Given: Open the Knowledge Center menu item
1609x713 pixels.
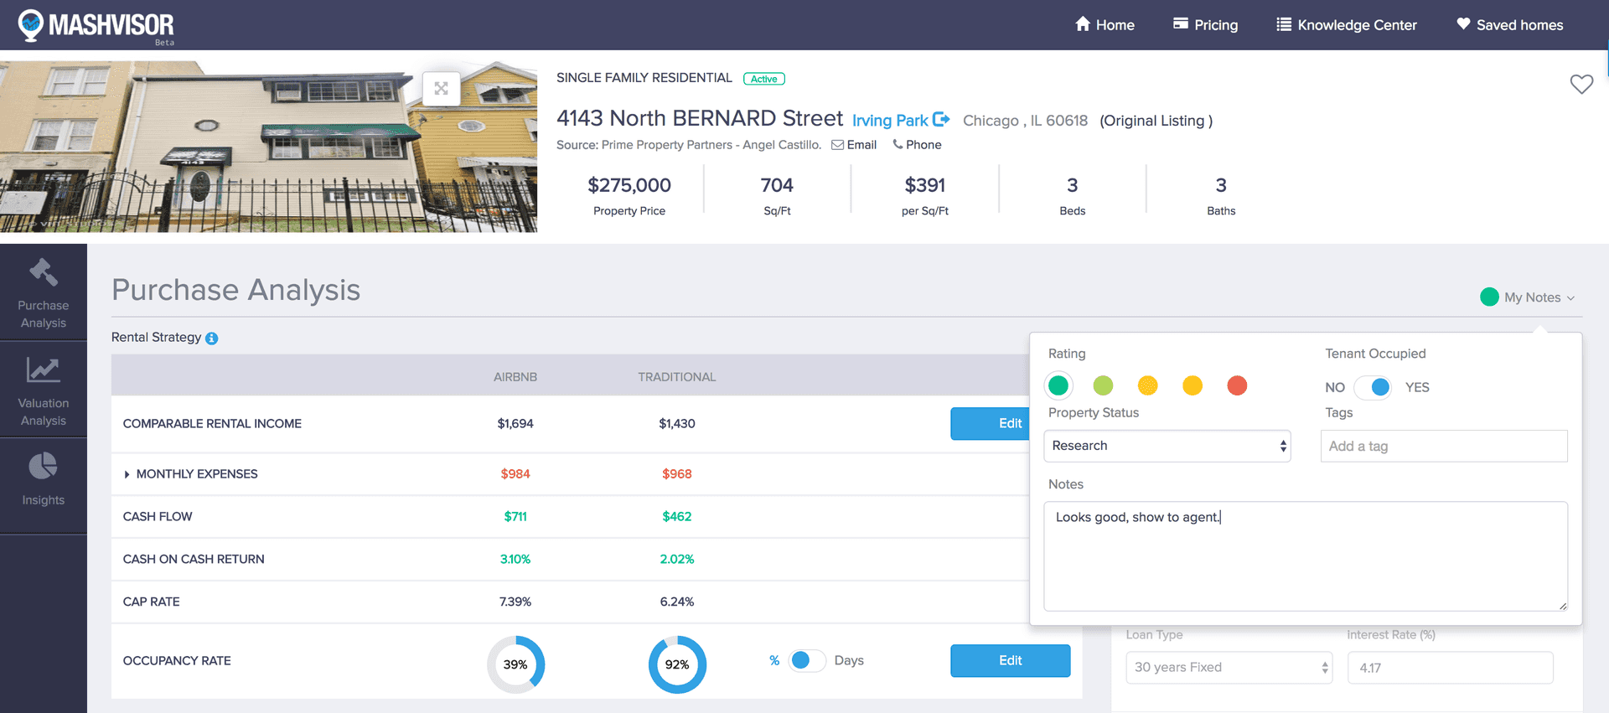Looking at the screenshot, I should (x=1346, y=25).
